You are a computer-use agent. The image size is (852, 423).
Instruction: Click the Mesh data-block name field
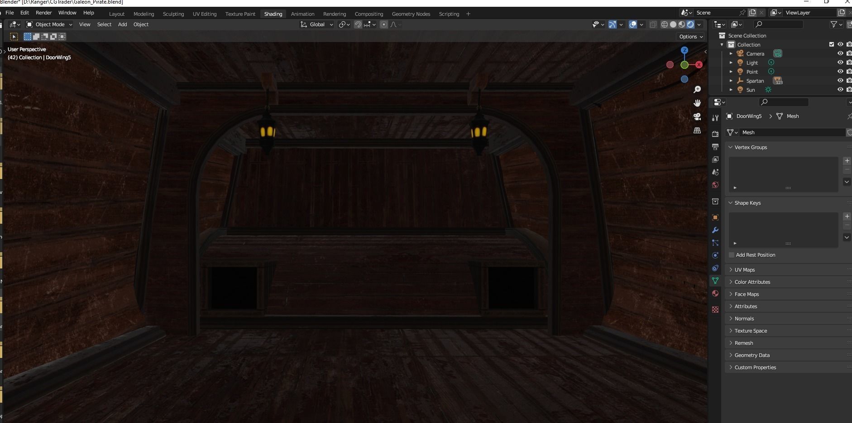pyautogui.click(x=792, y=132)
